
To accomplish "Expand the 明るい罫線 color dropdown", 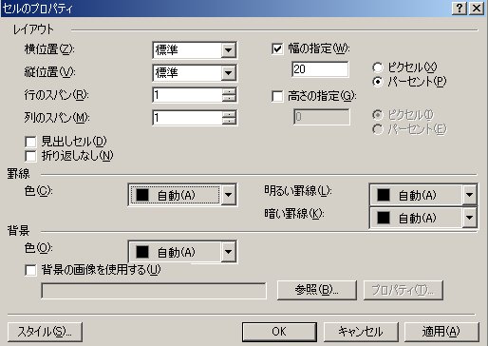I will [x=469, y=195].
